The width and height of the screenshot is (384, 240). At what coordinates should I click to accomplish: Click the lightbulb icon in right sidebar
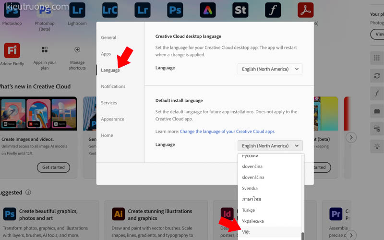tap(377, 146)
